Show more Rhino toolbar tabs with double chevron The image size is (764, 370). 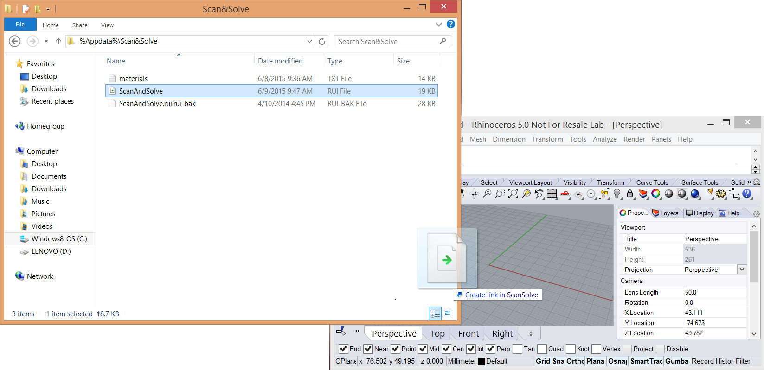click(x=749, y=182)
